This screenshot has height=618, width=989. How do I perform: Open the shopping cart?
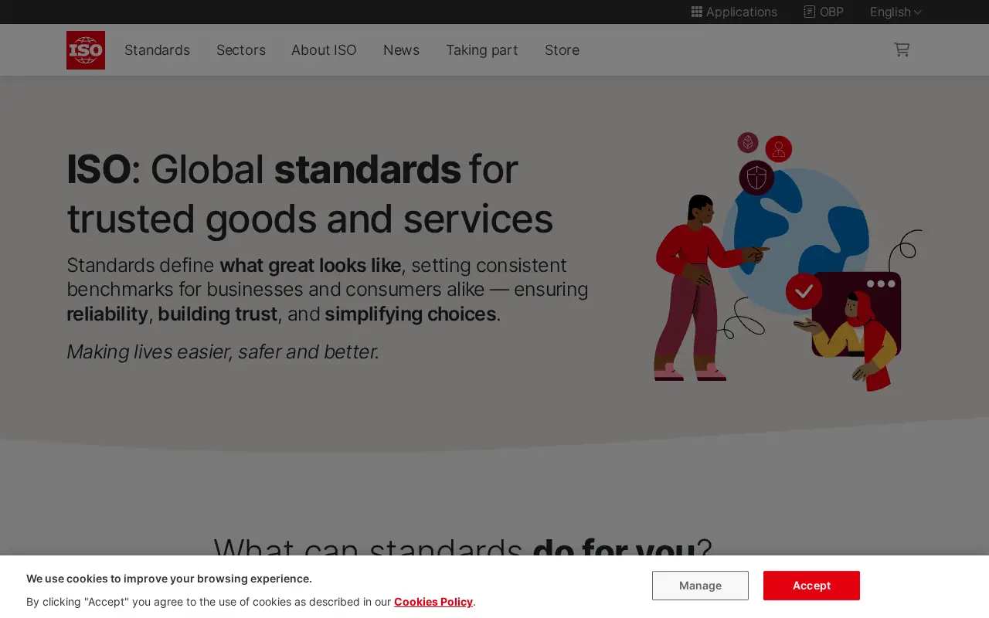coord(902,49)
